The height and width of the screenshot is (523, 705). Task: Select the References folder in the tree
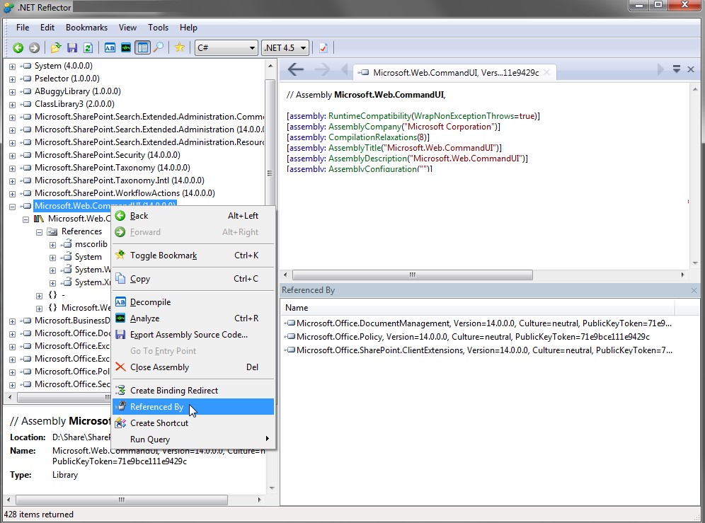coord(82,231)
